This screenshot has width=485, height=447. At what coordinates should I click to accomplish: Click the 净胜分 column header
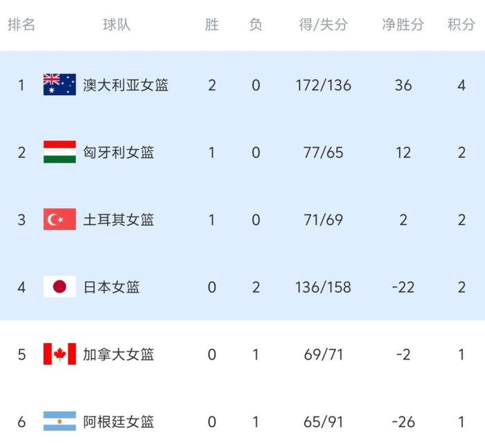[x=403, y=25]
